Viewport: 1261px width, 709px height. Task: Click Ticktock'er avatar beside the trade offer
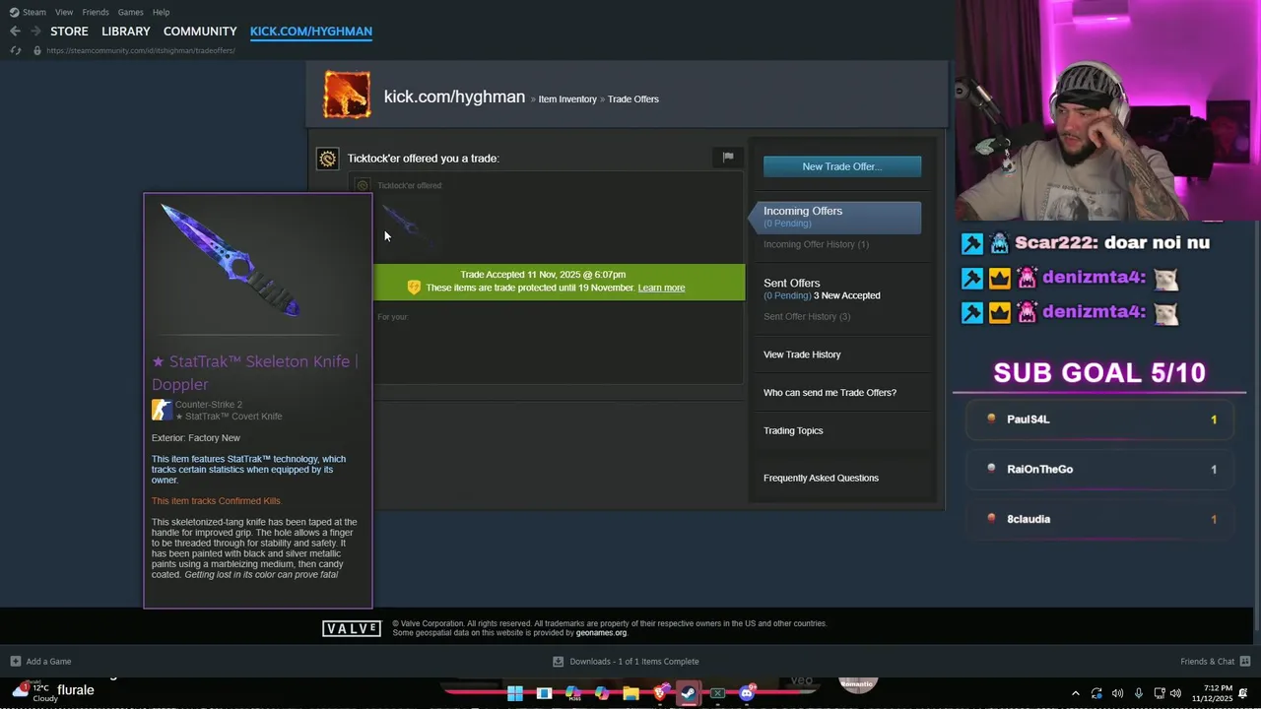pos(327,159)
